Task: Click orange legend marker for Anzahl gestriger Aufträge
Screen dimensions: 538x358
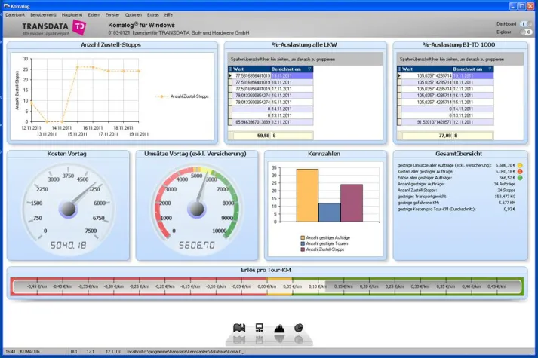Action: [x=303, y=237]
